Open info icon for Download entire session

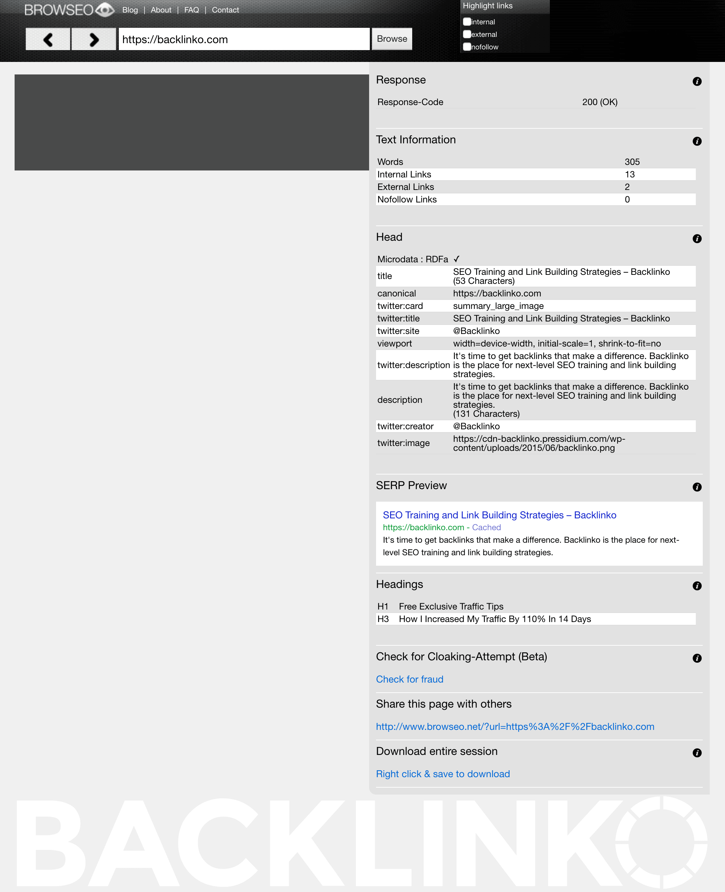[x=697, y=753]
